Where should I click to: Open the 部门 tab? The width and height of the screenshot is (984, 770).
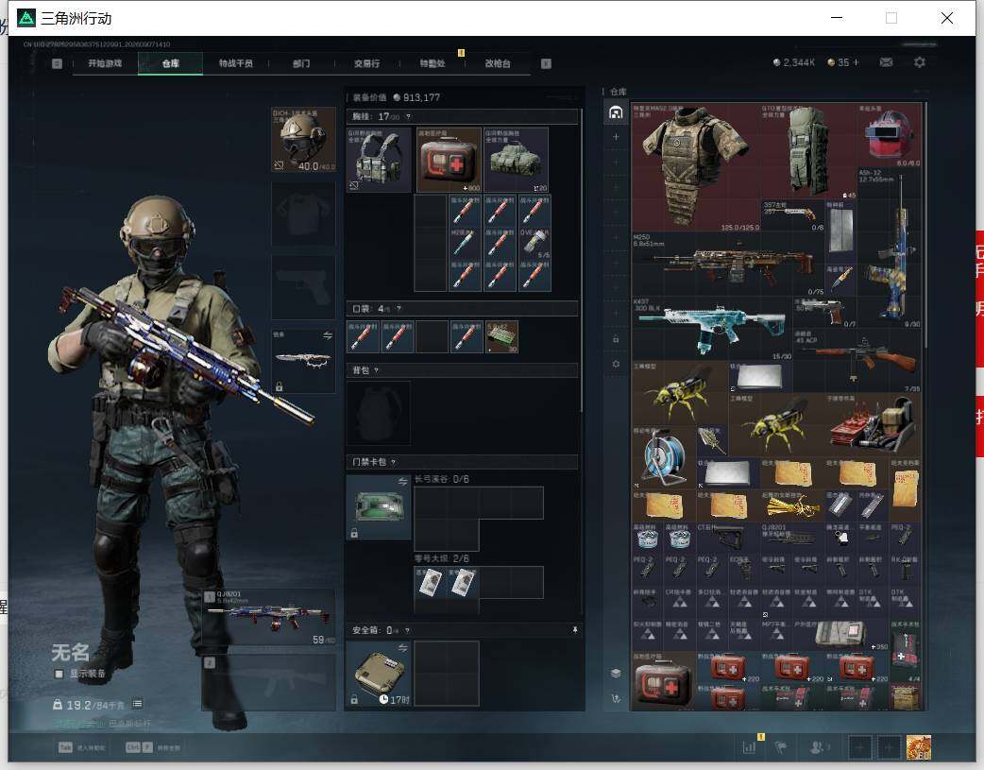[x=301, y=63]
